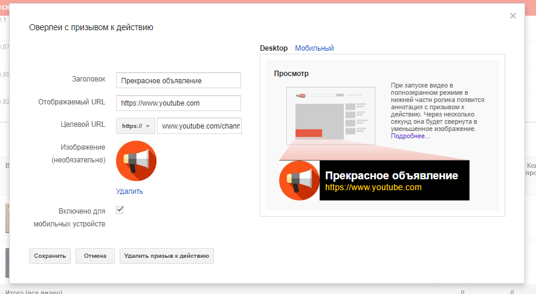Click the Отображаемый URL input field

(x=178, y=103)
